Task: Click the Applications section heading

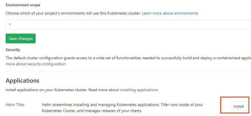Action: coord(22,80)
